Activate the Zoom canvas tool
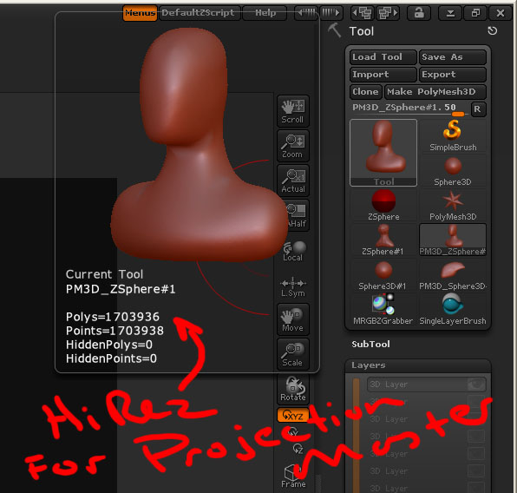Screen dimensions: 517x493 click(x=293, y=146)
